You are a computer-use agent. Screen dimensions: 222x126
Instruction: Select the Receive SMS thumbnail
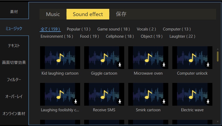coord(104,94)
